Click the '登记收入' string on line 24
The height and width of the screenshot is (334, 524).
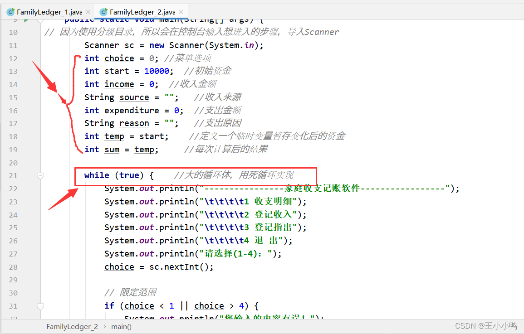click(274, 214)
